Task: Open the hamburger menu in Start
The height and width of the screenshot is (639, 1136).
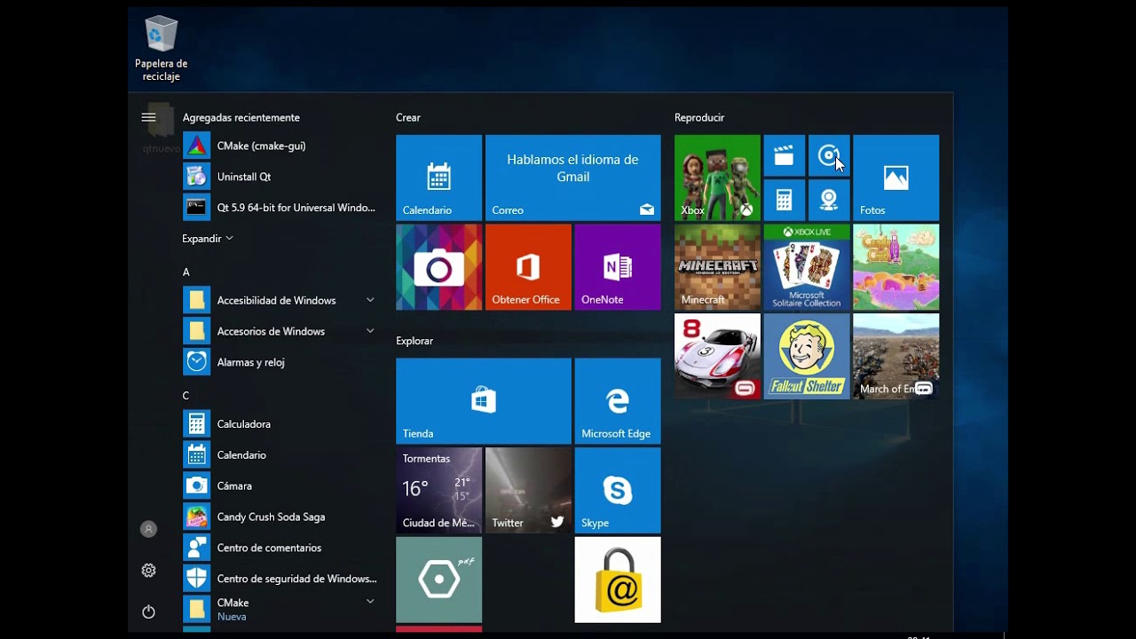Action: click(148, 117)
